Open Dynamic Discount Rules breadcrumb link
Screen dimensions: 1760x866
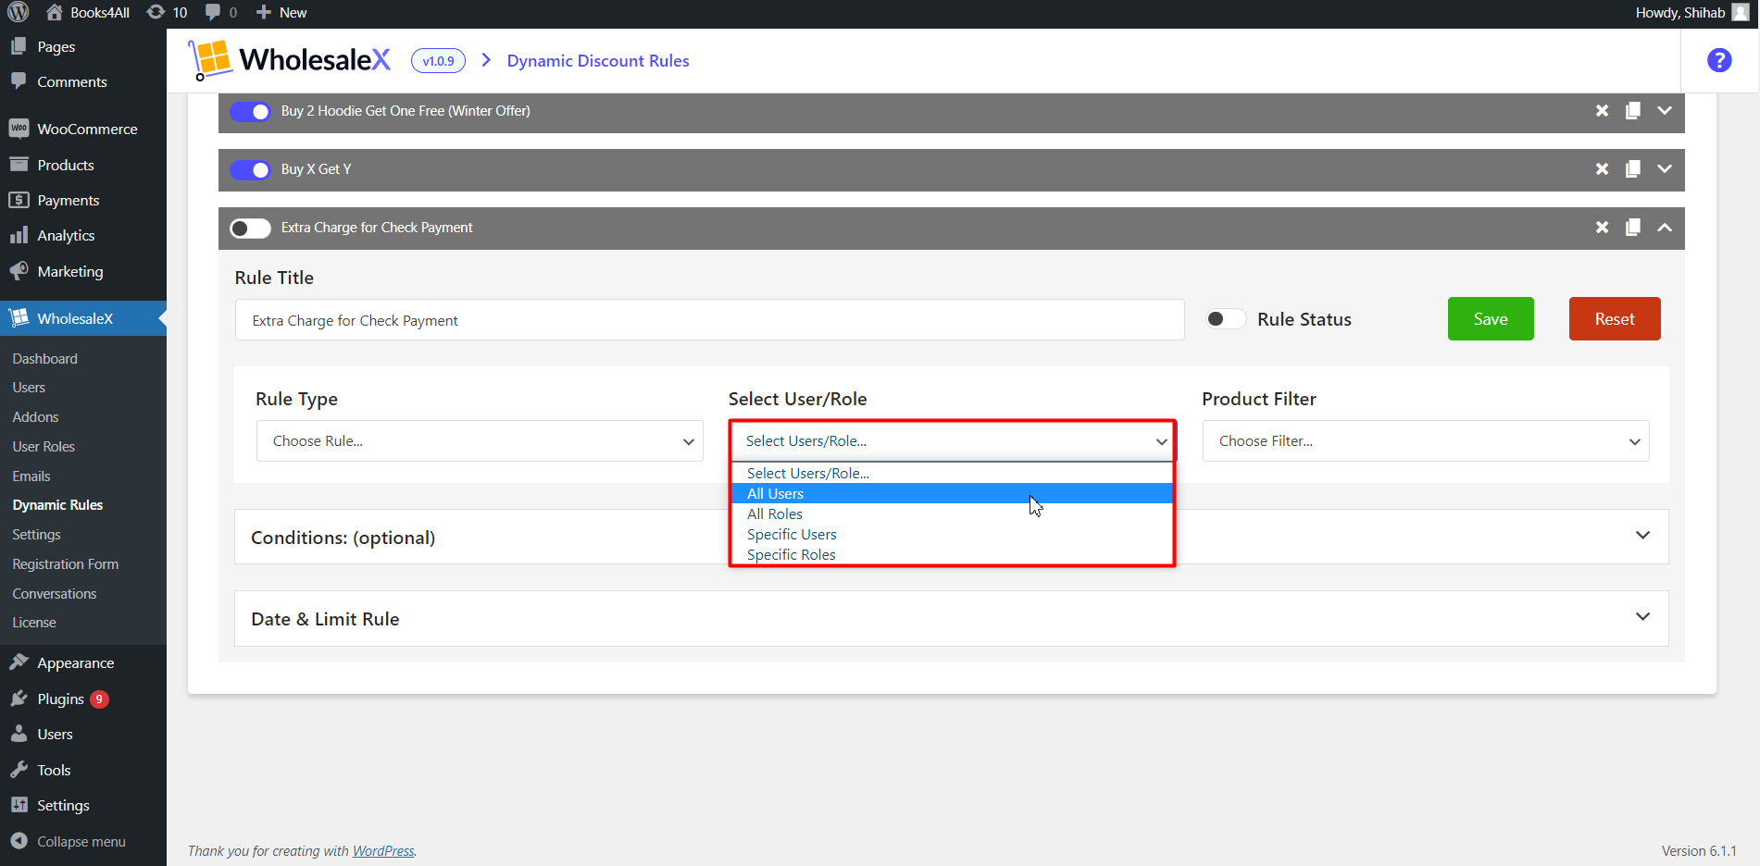click(598, 61)
